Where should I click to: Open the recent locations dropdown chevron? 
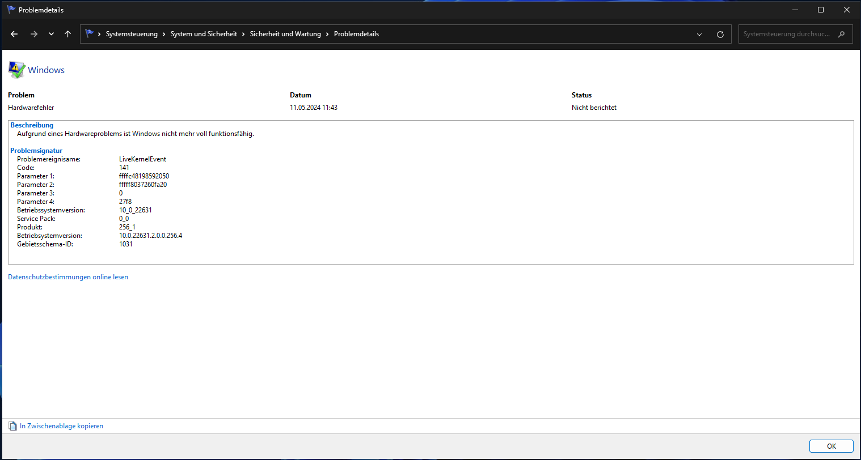click(x=51, y=34)
